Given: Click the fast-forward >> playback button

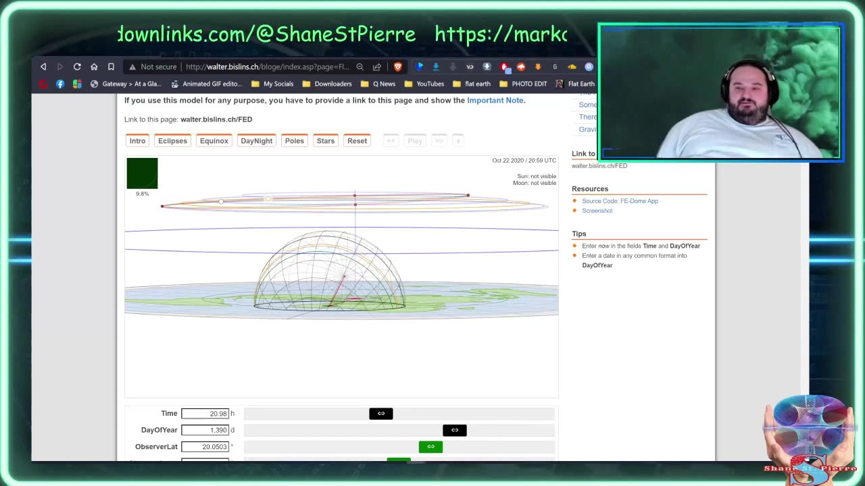Looking at the screenshot, I should 439,141.
